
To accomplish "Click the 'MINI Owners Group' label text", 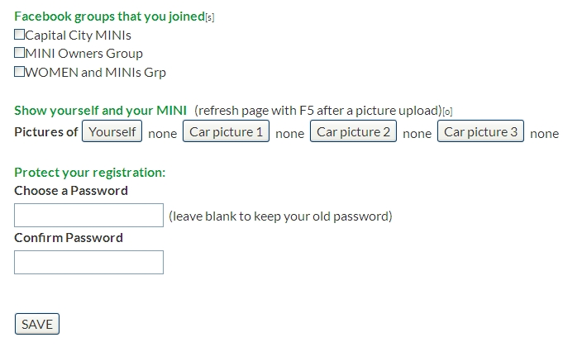I will [x=84, y=54].
